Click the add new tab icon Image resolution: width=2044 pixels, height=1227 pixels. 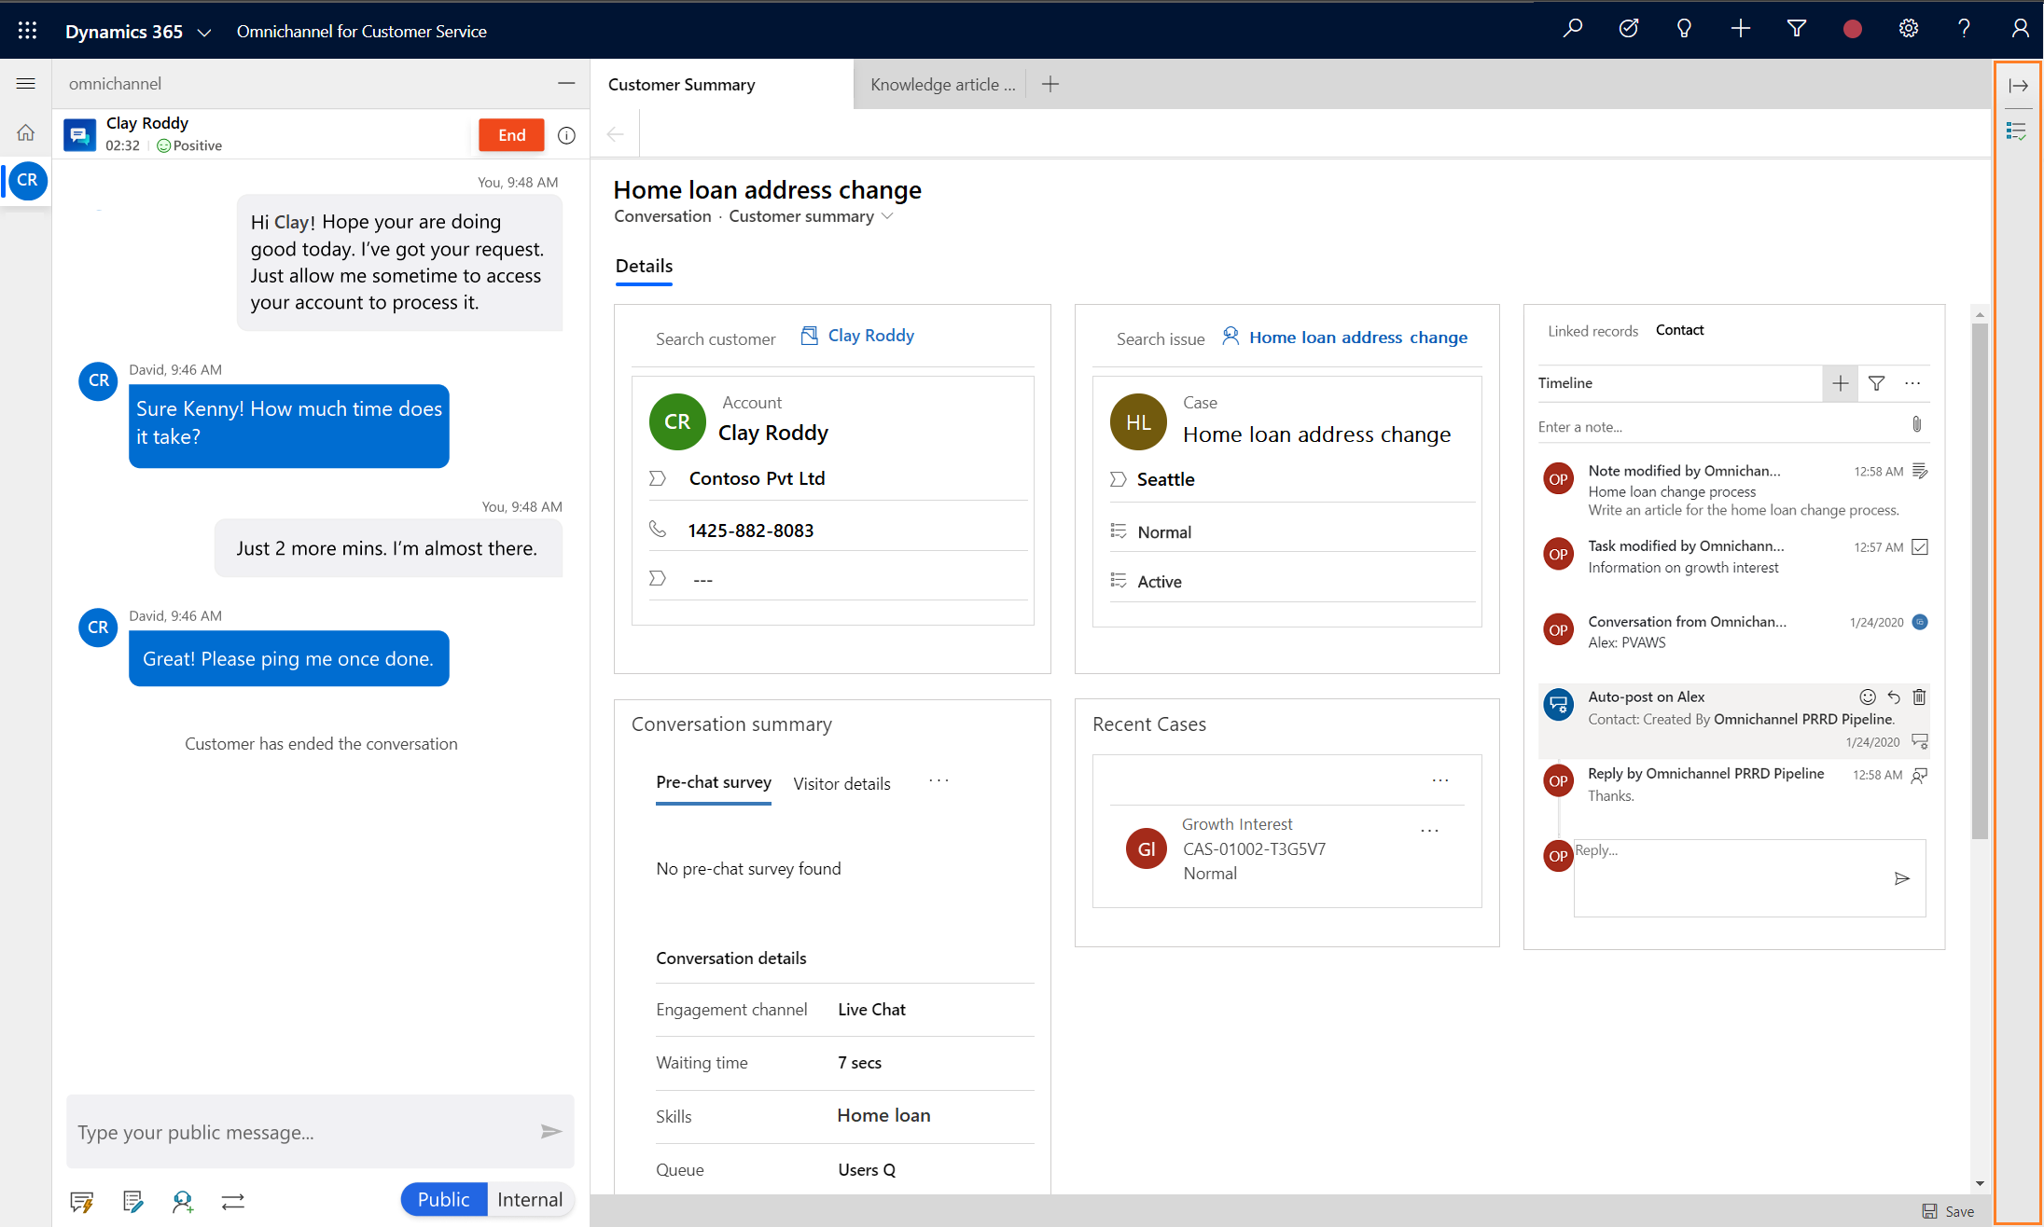pos(1052,83)
